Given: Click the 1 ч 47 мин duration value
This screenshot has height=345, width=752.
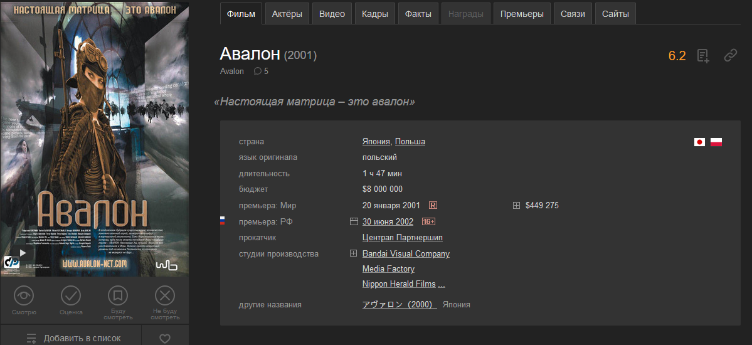Looking at the screenshot, I should click(382, 173).
